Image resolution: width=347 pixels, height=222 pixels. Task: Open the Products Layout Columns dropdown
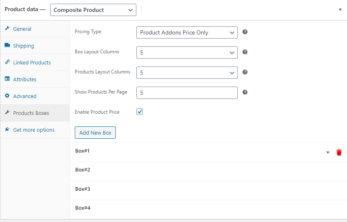click(x=187, y=73)
